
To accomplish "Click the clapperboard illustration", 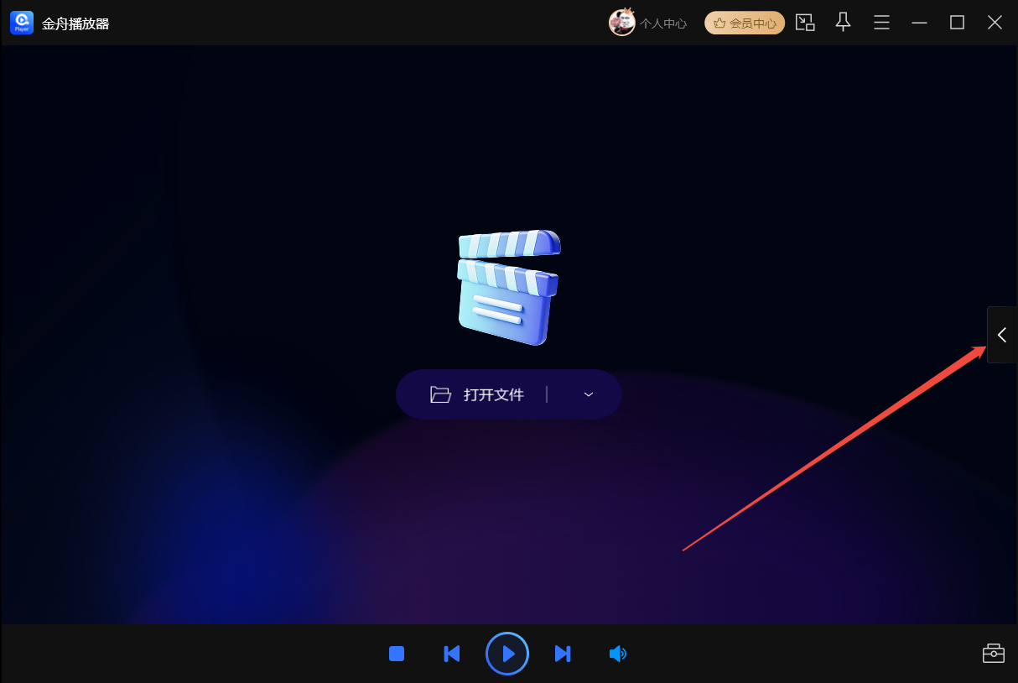I will [x=508, y=287].
